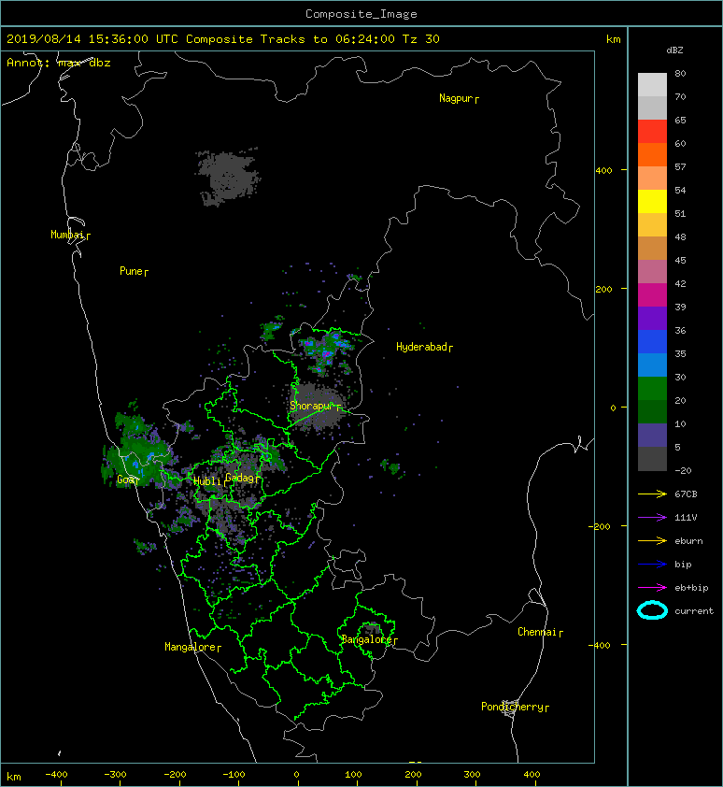Pick the red 65 dBZ color swatch
Viewport: 723px width, 787px height.
coord(652,131)
